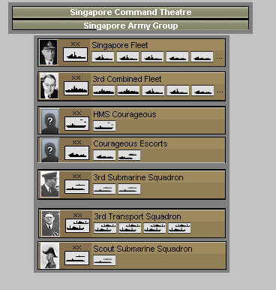This screenshot has height=290, width=276.
Task: Select the 3rd Combined Fleet commander portrait
Action: 49,86
